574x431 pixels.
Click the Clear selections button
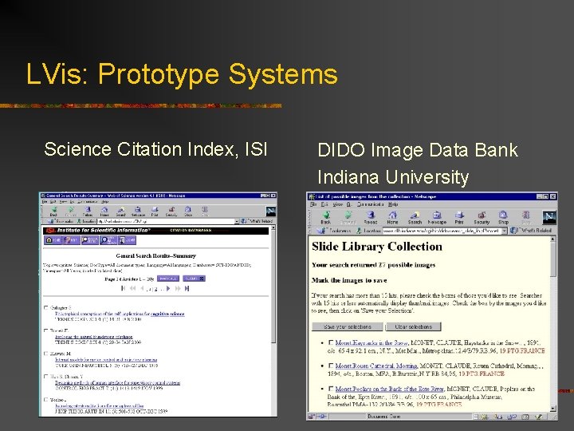413,326
